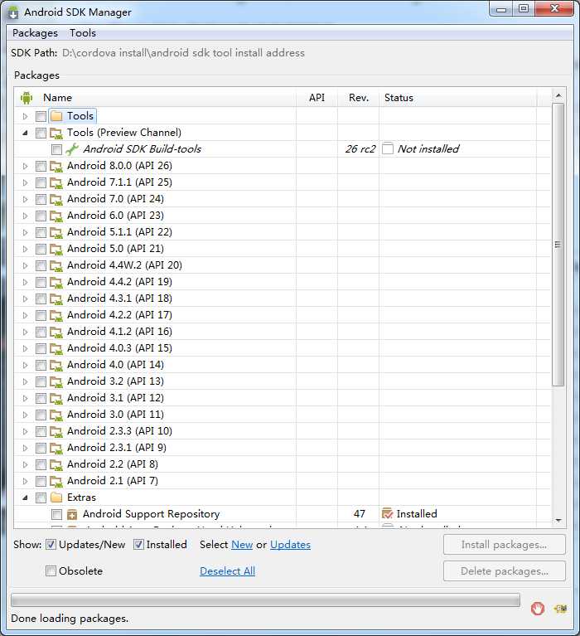The image size is (580, 636).
Task: Tick the Android 4.4.2 (API 19) checkbox
Action: (41, 283)
